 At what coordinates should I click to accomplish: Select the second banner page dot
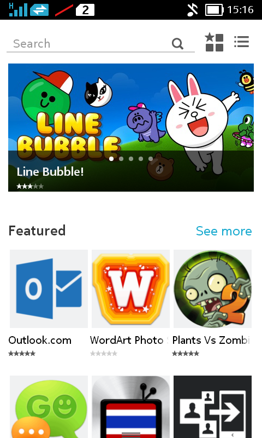tap(121, 159)
